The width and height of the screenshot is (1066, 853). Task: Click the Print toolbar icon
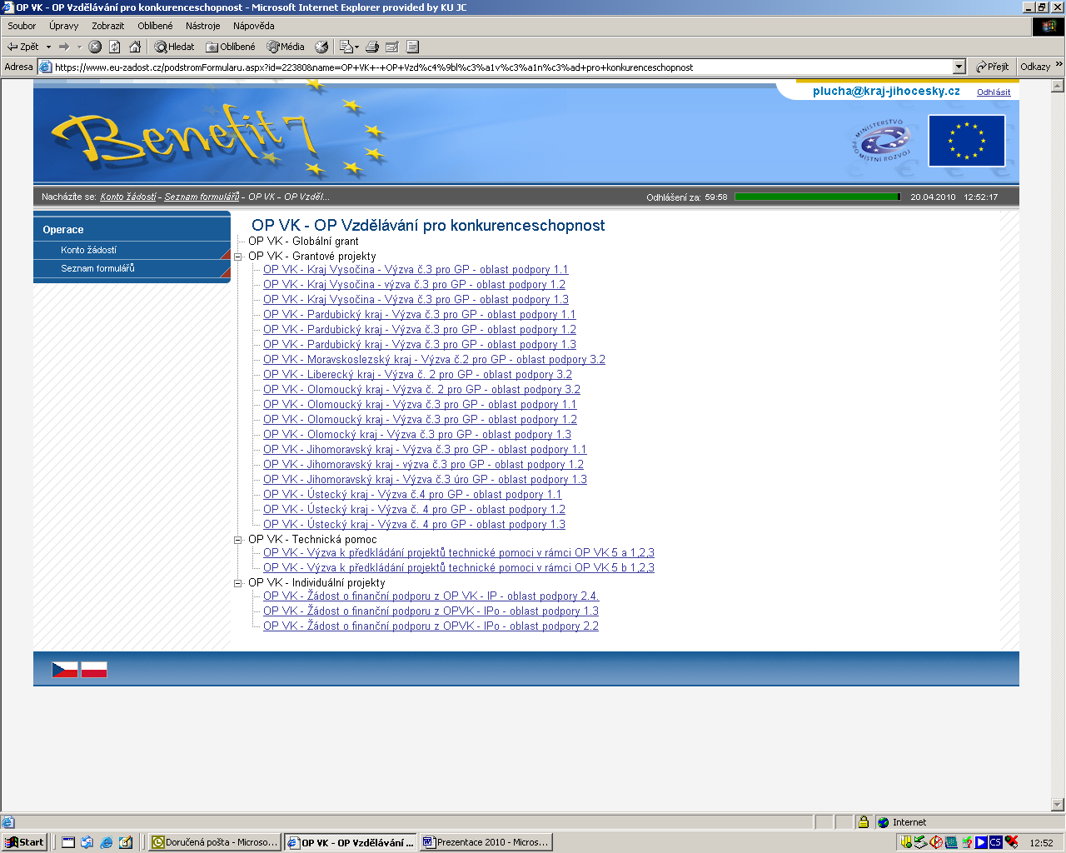(372, 47)
